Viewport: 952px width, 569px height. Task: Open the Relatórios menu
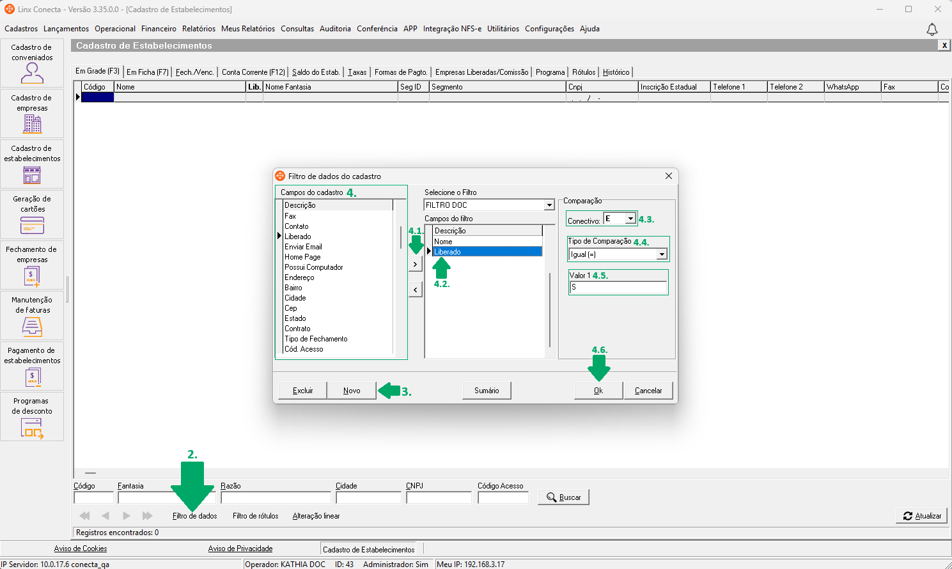199,29
